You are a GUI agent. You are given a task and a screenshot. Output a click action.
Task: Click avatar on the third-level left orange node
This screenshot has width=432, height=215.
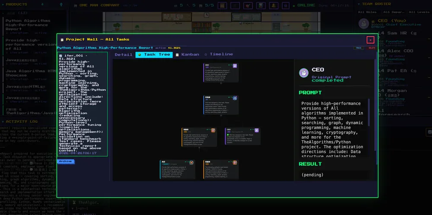click(213, 130)
